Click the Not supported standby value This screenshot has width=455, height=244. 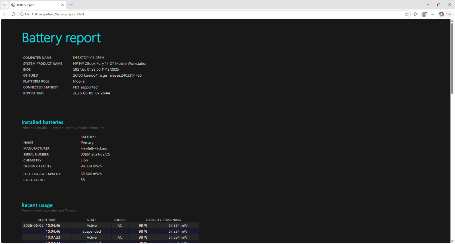[x=85, y=87]
